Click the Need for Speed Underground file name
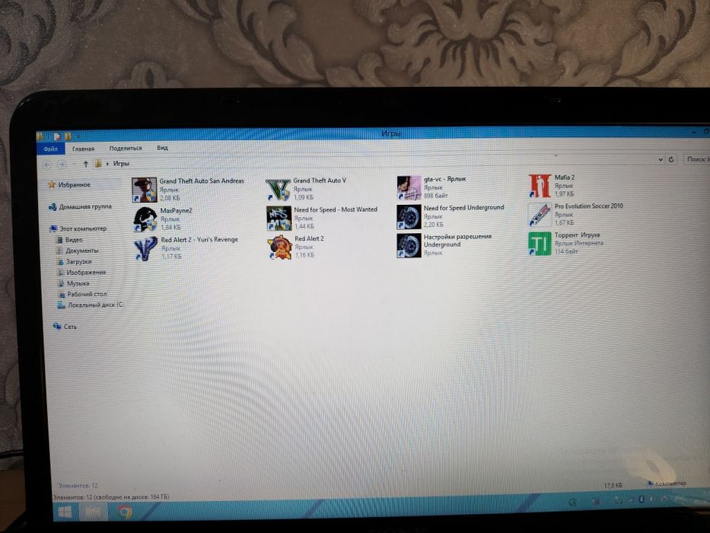The image size is (710, 533). tap(463, 208)
